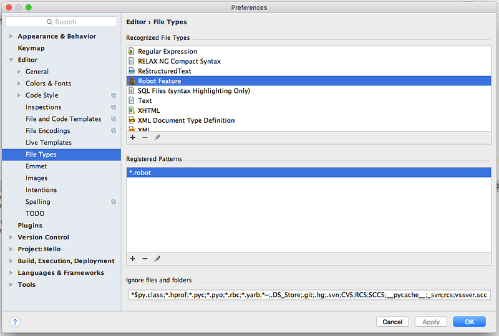
Task: Open the Intentions settings page
Action: click(x=41, y=190)
